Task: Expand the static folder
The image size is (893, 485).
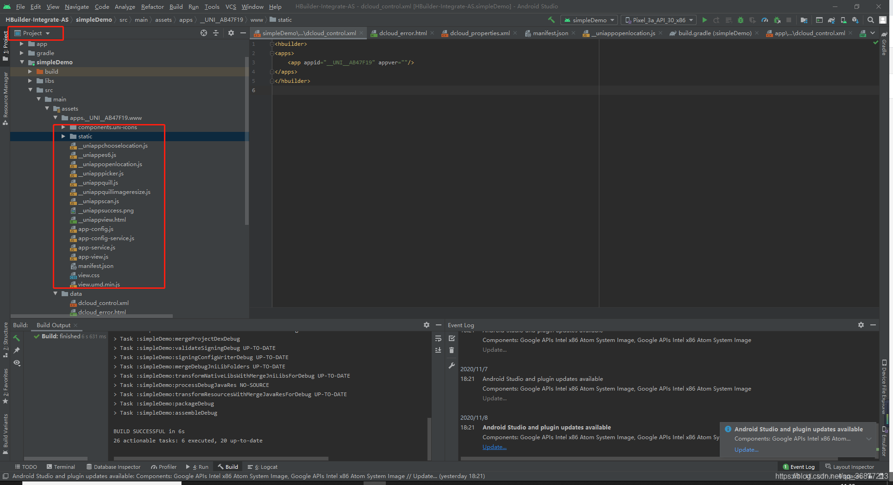Action: pyautogui.click(x=63, y=137)
